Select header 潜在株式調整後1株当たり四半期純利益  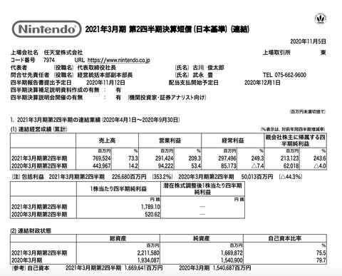(x=202, y=189)
